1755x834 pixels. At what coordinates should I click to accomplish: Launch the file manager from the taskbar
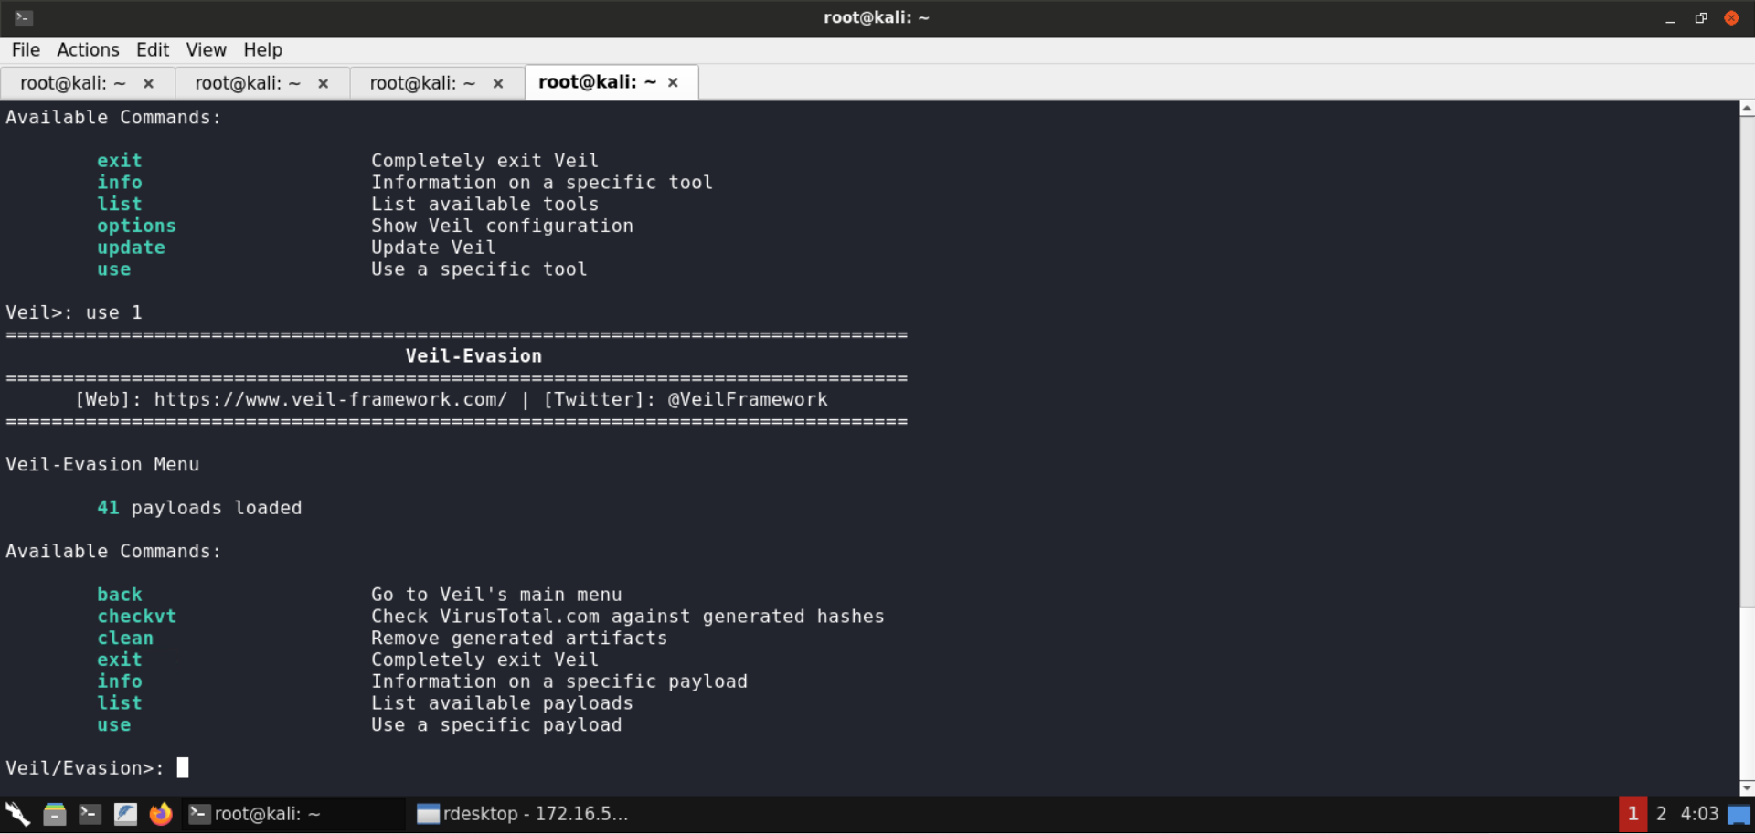click(x=55, y=813)
